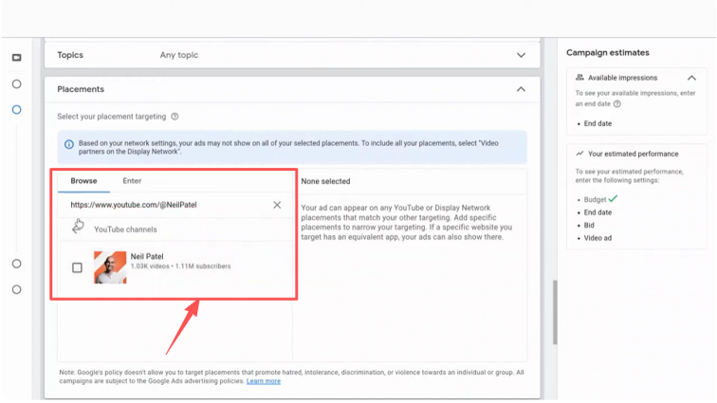Click Neil Patel channel thumbnail
The height and width of the screenshot is (403, 717).
tap(110, 267)
